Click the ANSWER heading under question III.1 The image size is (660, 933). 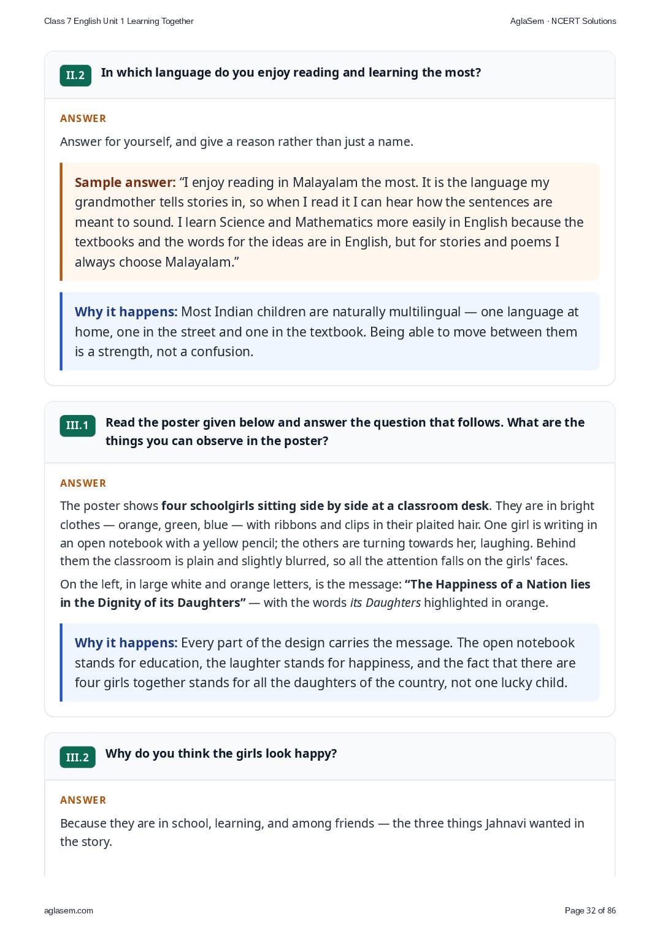(x=83, y=483)
